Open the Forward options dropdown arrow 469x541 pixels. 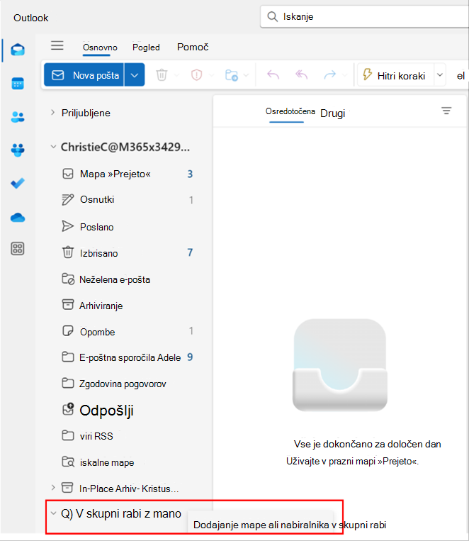click(x=344, y=75)
